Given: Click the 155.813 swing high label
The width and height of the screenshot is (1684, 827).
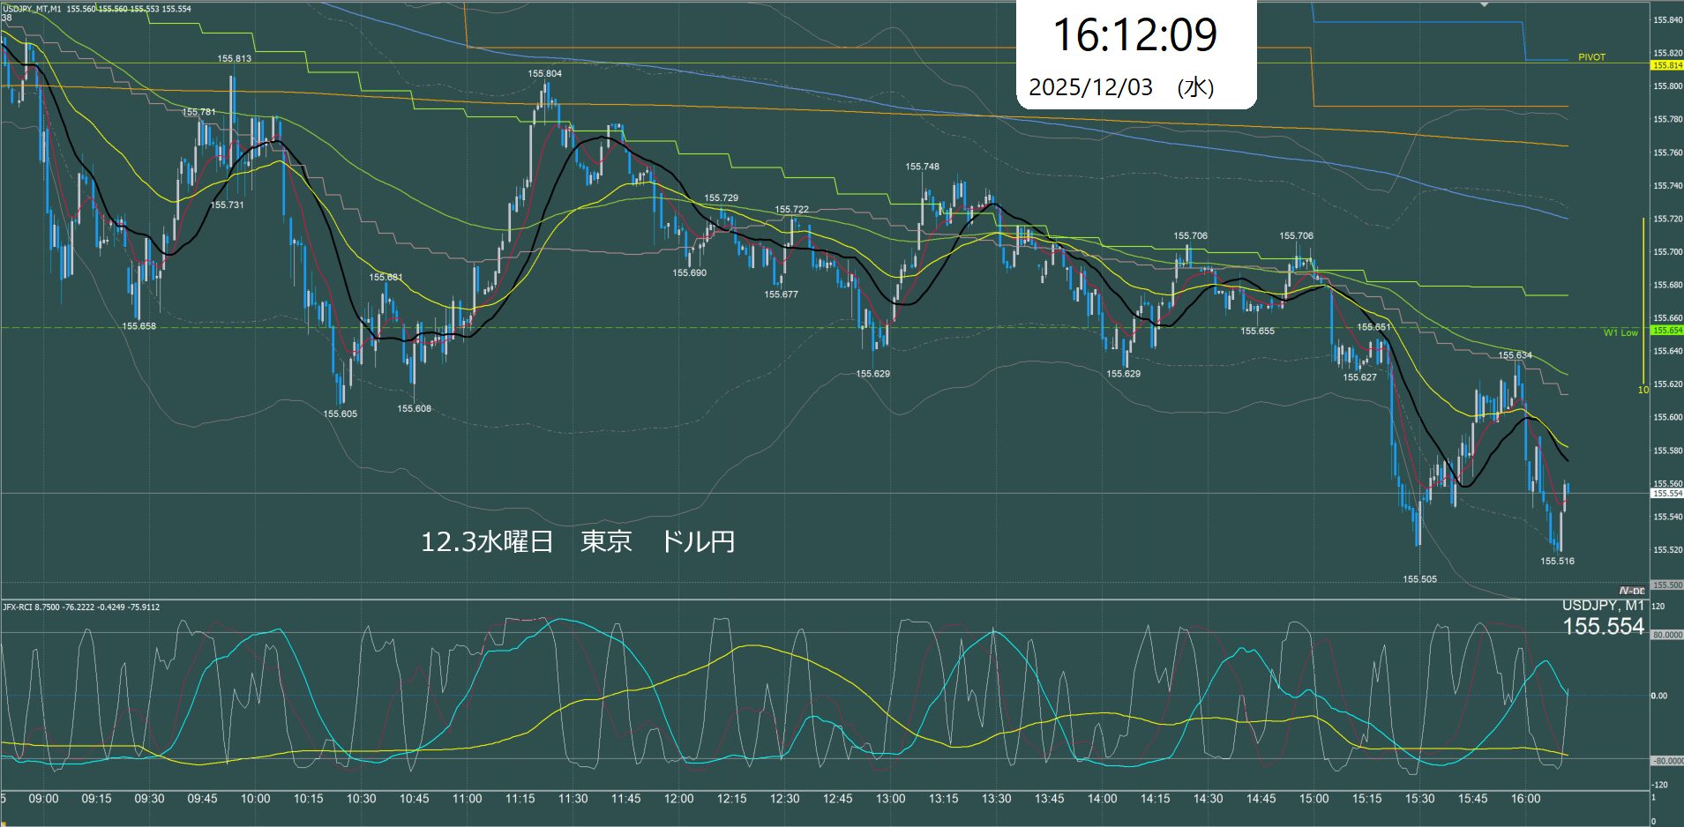Looking at the screenshot, I should (234, 59).
